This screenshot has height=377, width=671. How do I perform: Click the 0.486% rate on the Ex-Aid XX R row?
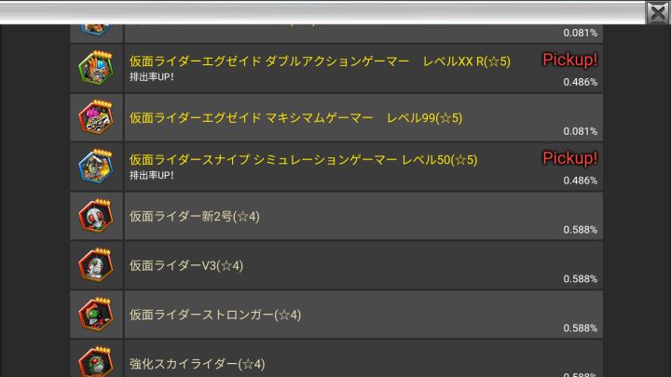581,82
